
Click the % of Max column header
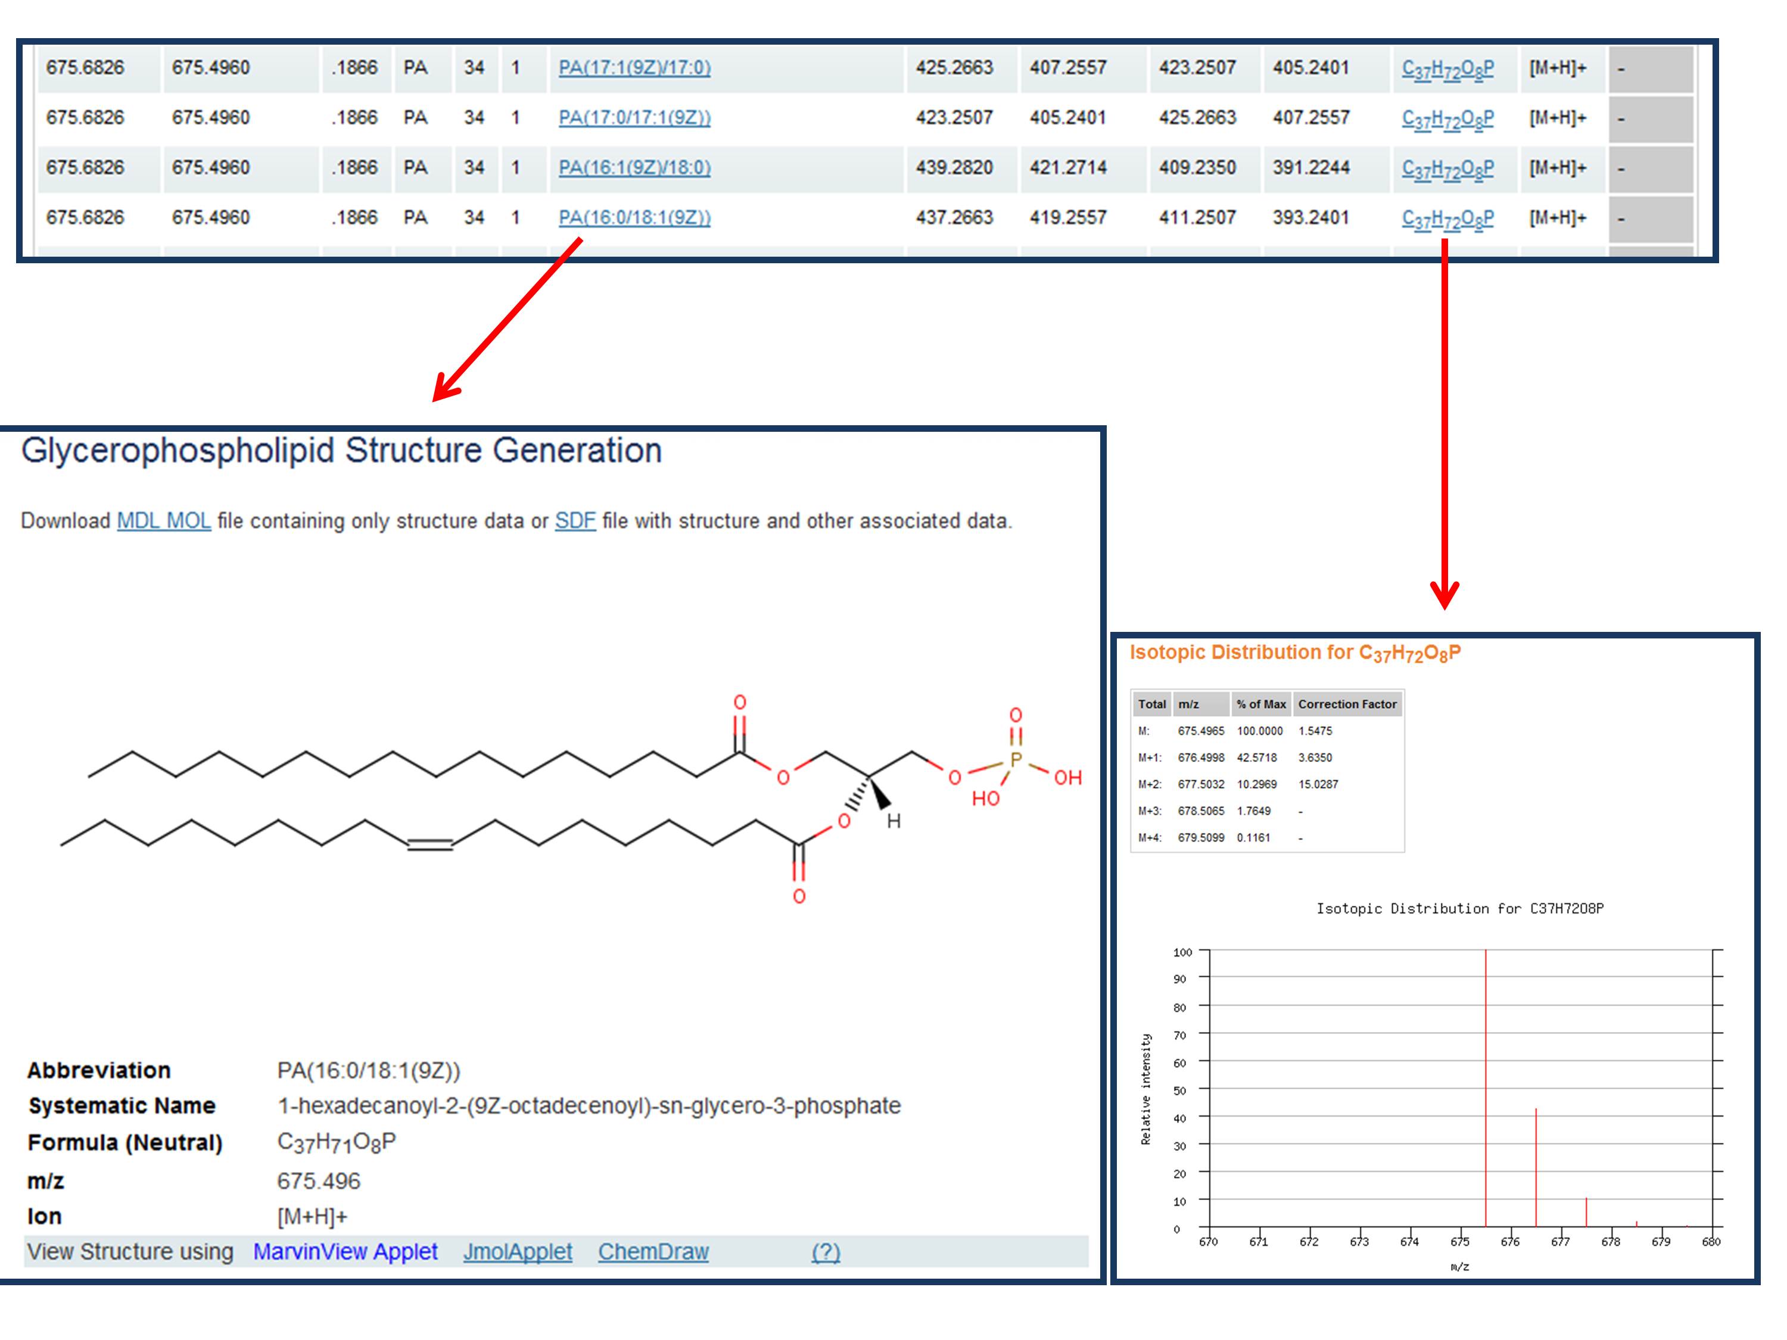1260,705
